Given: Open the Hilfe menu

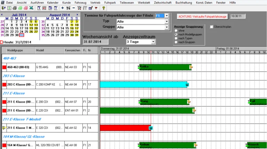Looking at the screenshot, I should tap(233, 2).
